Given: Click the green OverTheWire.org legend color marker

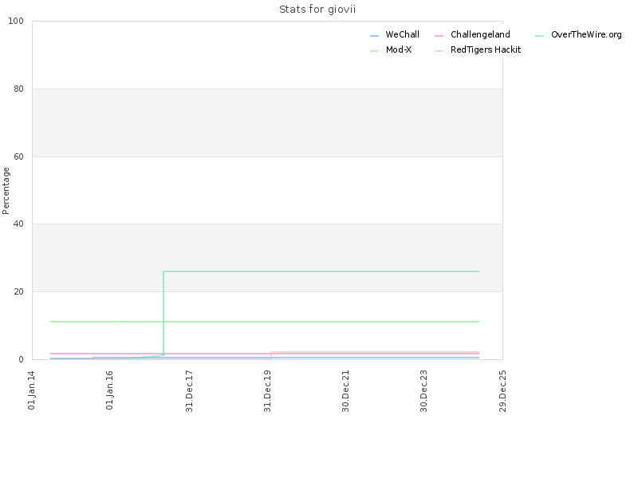Looking at the screenshot, I should click(x=540, y=36).
